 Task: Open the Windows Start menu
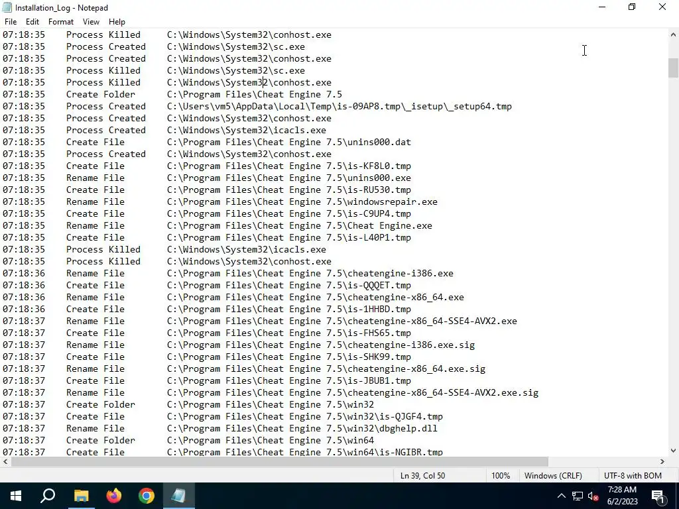click(x=16, y=496)
